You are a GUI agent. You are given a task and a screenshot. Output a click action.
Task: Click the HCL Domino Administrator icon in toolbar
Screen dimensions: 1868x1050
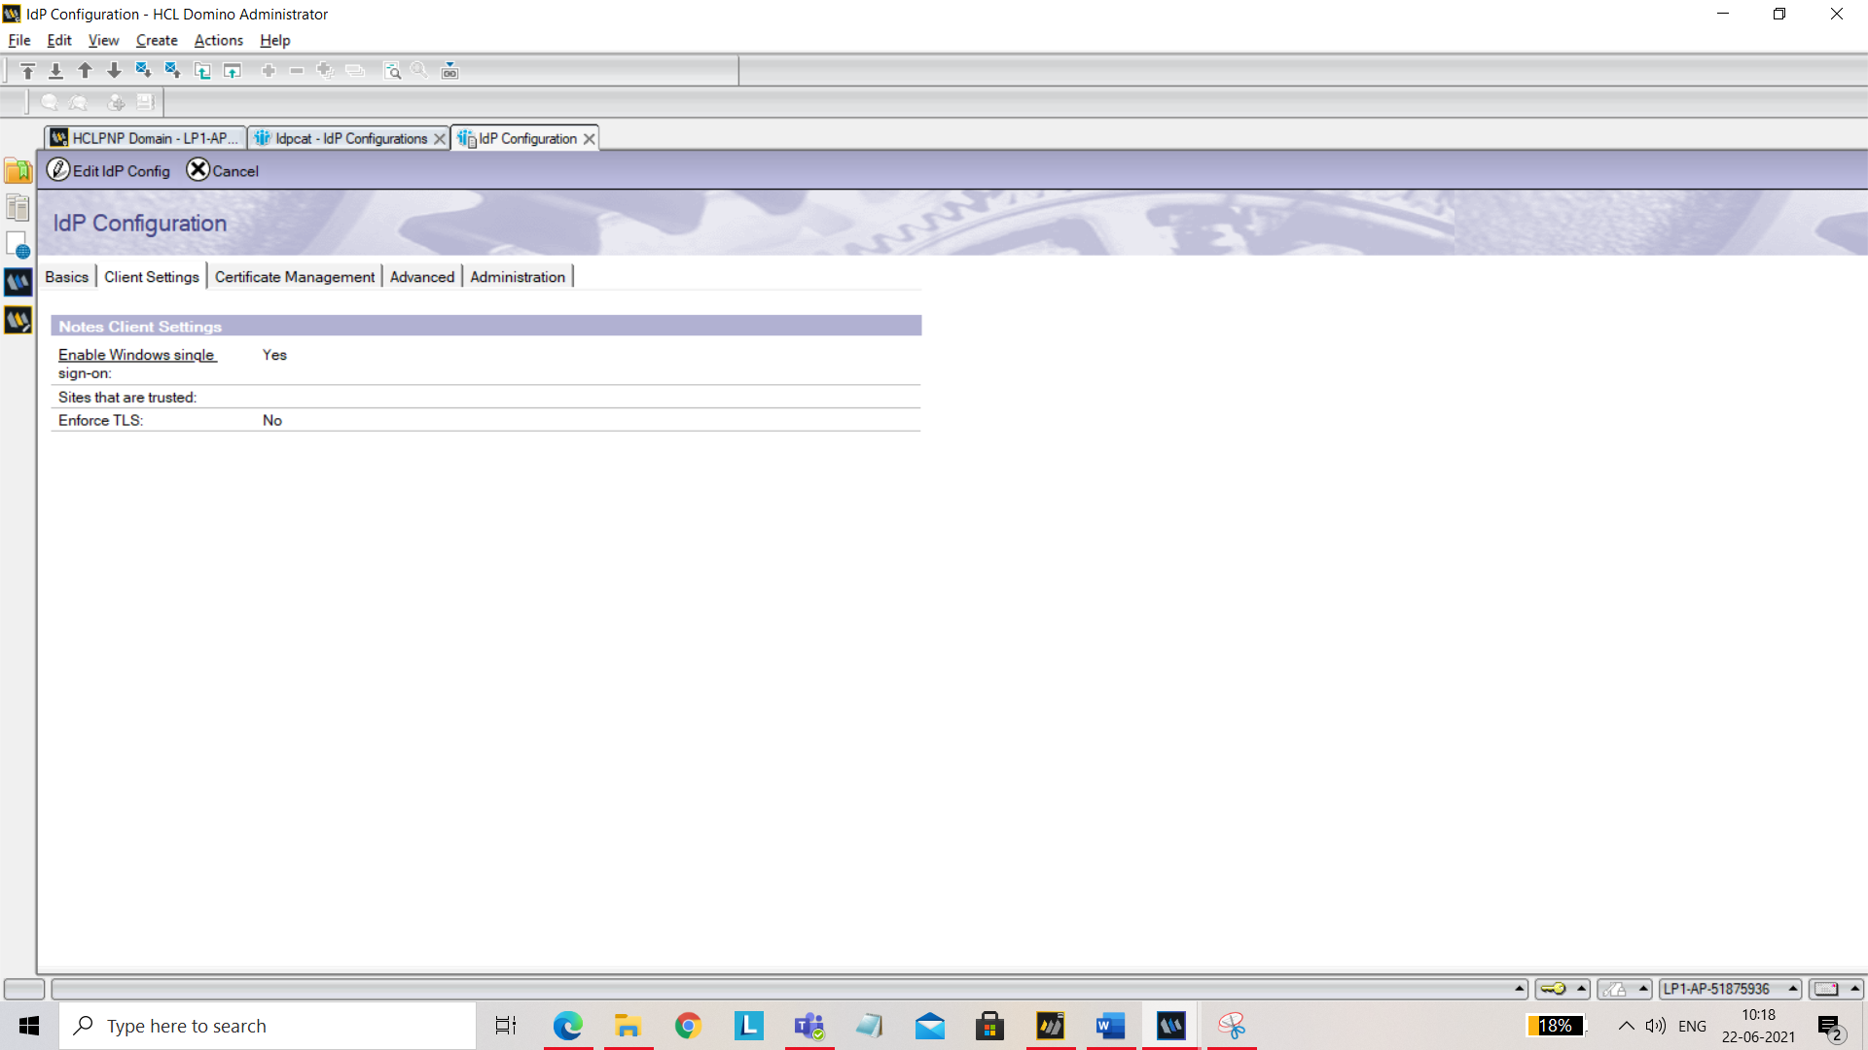click(x=18, y=282)
